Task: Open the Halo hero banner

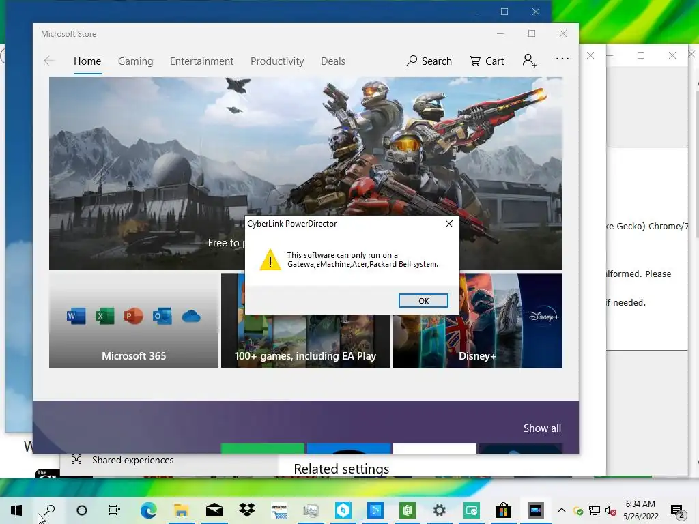Action: point(306,173)
